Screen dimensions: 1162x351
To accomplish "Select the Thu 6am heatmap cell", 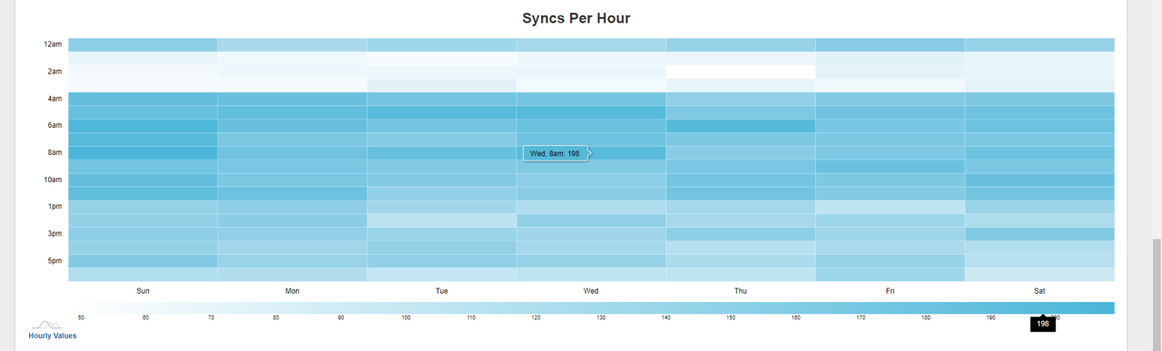I will coord(741,126).
